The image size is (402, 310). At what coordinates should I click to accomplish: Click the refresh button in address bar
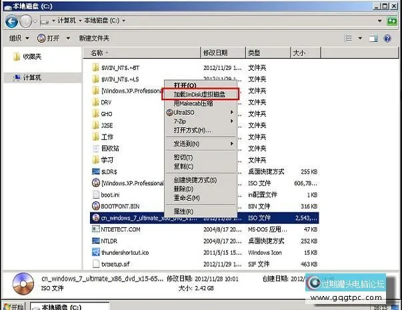392,21
